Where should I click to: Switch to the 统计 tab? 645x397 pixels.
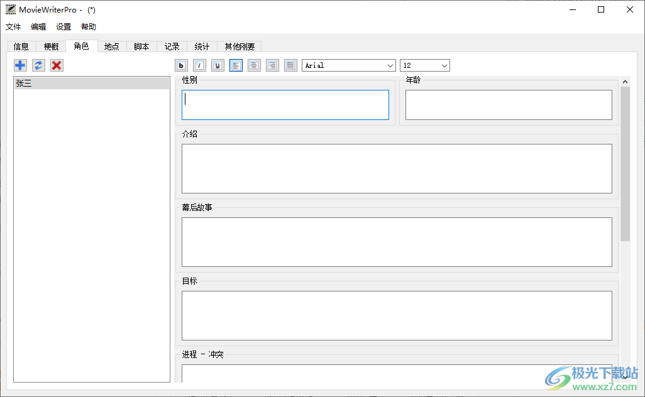point(202,46)
